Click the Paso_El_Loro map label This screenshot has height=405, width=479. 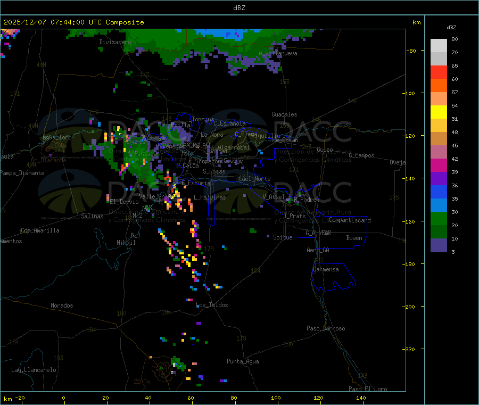click(368, 389)
